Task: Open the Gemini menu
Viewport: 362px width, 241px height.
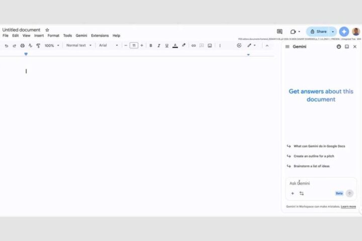Action: point(81,36)
